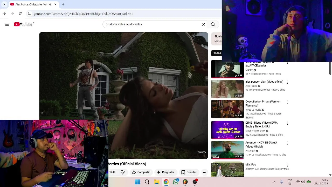This screenshot has height=187, width=332.
Task: Clear the YouTube search box text
Action: click(x=204, y=24)
